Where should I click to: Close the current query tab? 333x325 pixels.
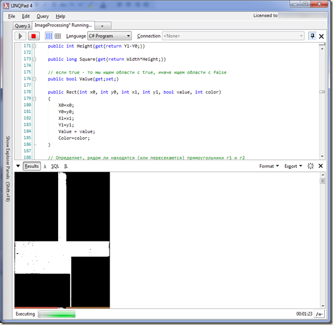321,36
